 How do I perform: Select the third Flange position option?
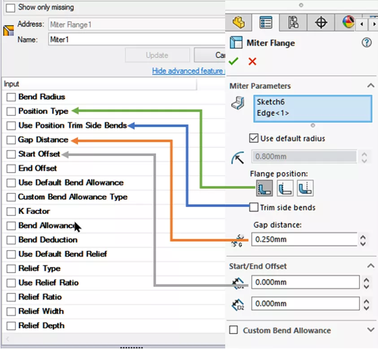(x=305, y=188)
